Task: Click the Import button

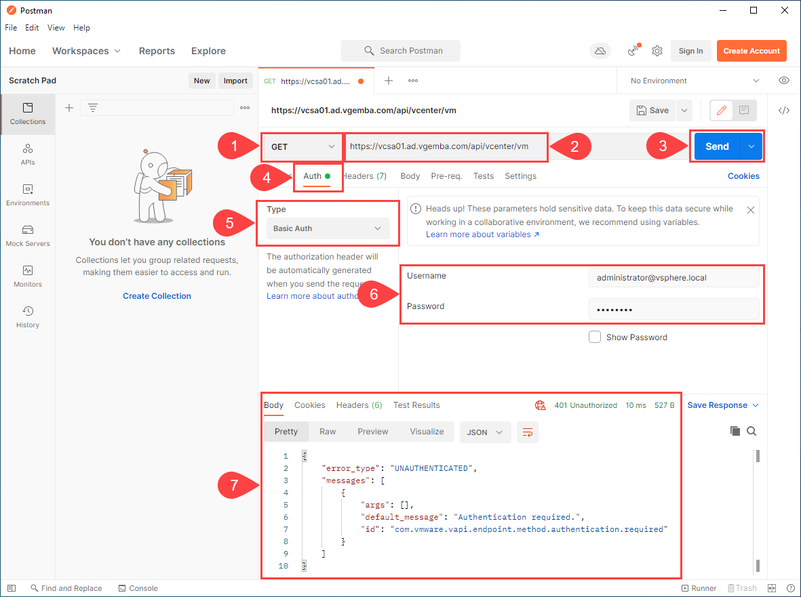Action: 235,81
